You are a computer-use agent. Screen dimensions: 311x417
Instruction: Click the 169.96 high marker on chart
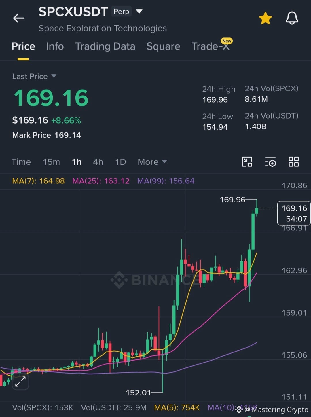(232, 200)
